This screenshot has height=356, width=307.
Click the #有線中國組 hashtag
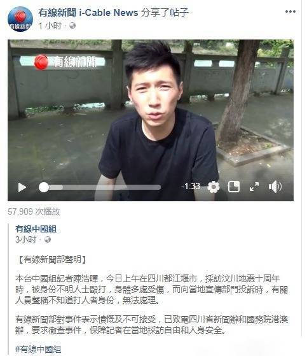click(38, 349)
